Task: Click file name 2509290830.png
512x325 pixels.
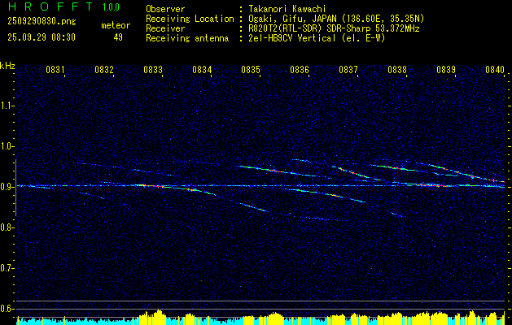Action: 42,22
